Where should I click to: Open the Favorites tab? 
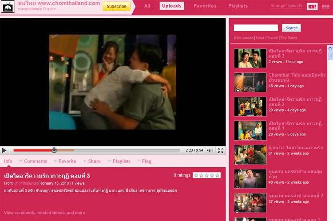(x=205, y=6)
